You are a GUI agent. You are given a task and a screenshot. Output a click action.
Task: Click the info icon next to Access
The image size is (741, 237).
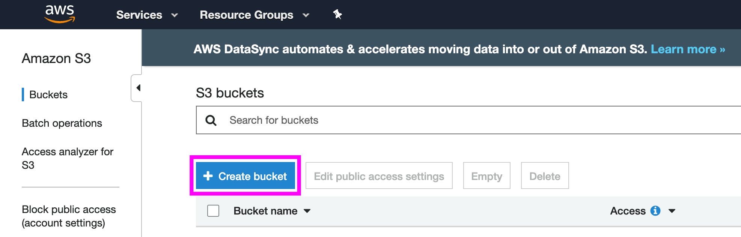click(x=656, y=211)
